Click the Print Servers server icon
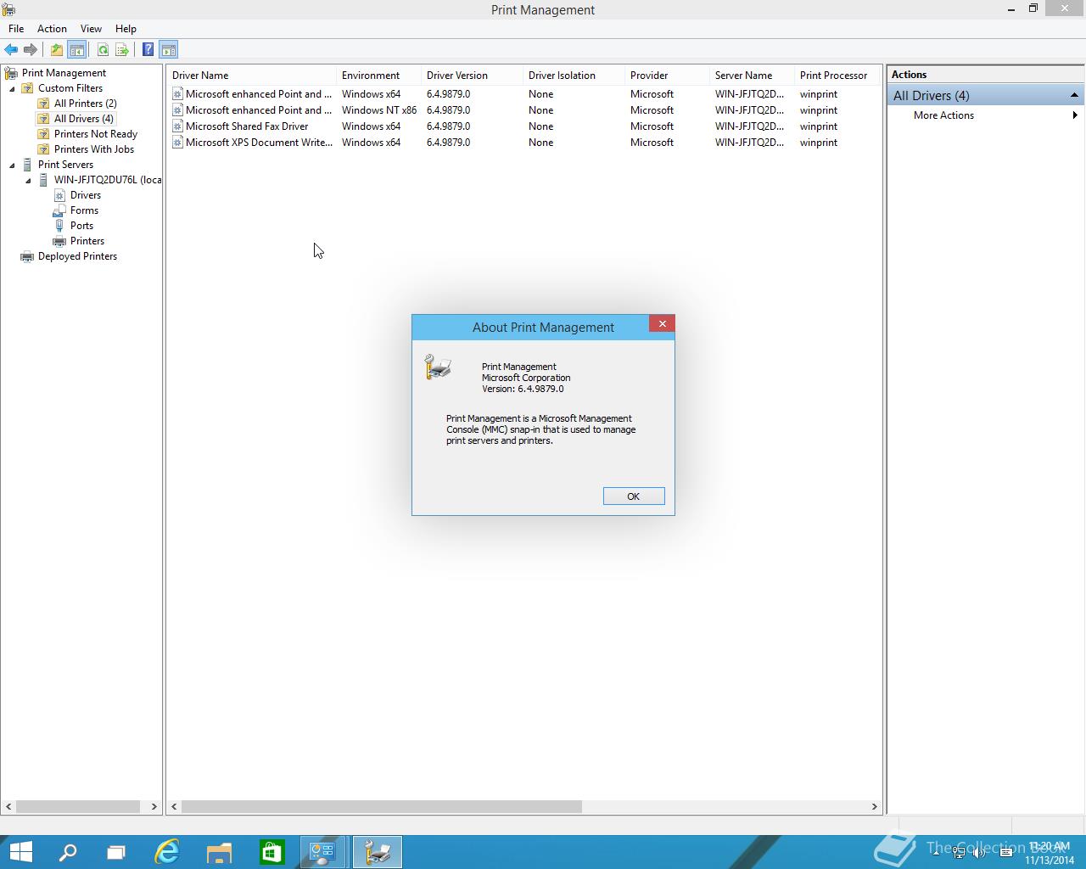 27,165
